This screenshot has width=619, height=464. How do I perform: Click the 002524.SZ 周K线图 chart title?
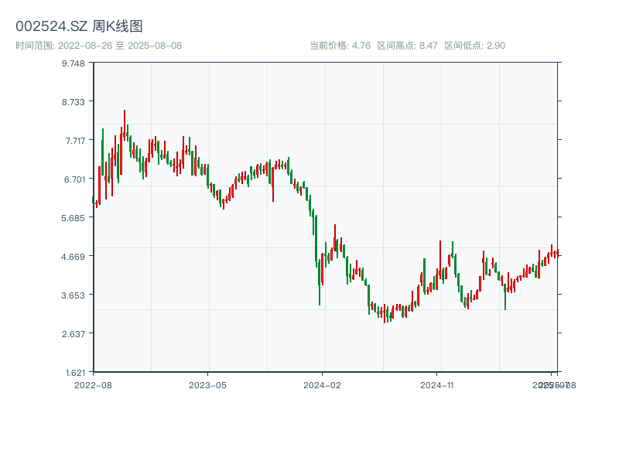(79, 27)
